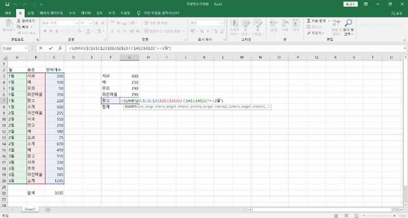The image size is (408, 218).
Task: Add a new sheet with plus button
Action: pos(48,210)
